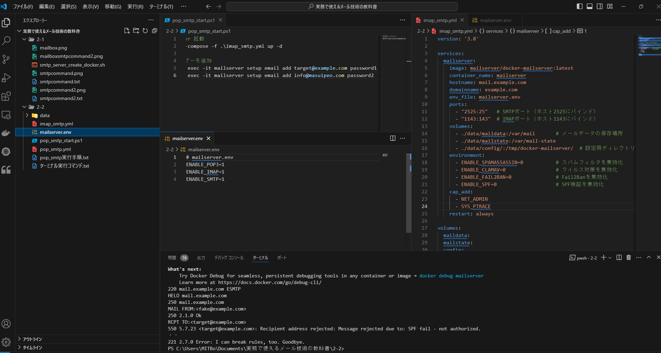Viewport: 661px width, 353px height.
Task: Collapse all folders in explorer
Action: [154, 31]
